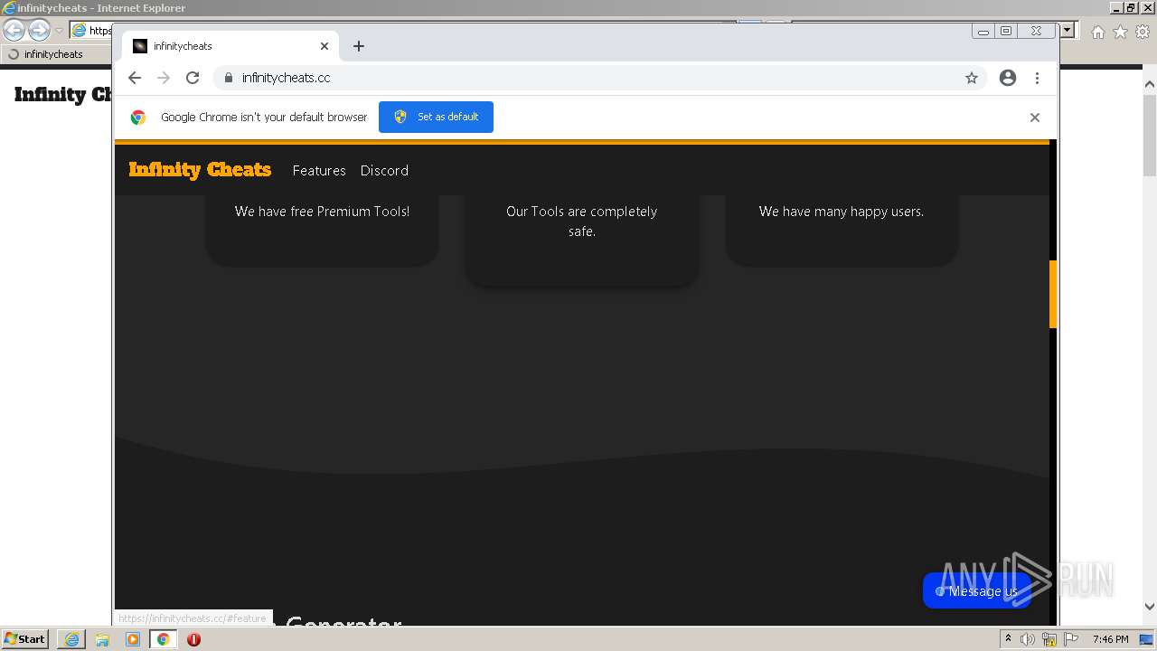Go back in Internet Explorer
The height and width of the screenshot is (651, 1157).
click(x=14, y=31)
